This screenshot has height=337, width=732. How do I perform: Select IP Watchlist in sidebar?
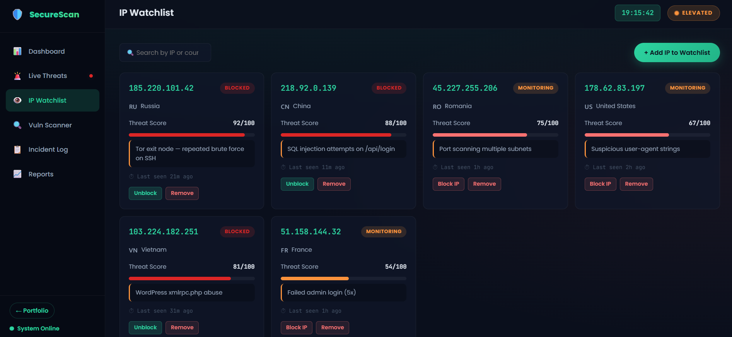[53, 100]
